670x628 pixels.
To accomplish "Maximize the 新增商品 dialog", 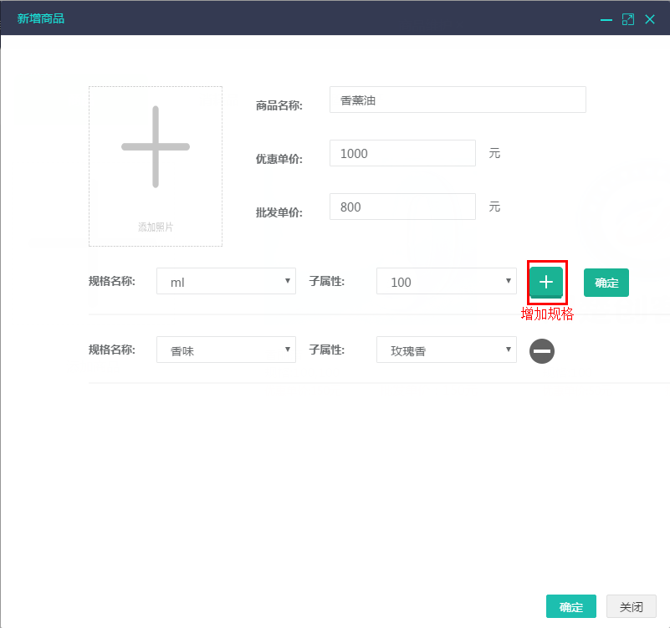I will tap(628, 19).
